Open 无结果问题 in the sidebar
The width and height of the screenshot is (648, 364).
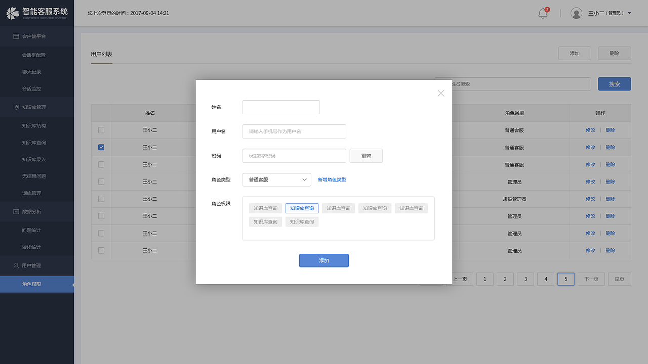pyautogui.click(x=34, y=176)
